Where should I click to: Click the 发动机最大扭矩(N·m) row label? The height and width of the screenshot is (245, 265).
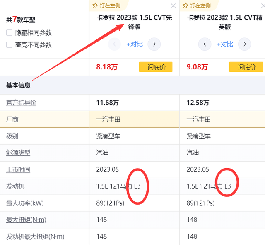pos(35,237)
